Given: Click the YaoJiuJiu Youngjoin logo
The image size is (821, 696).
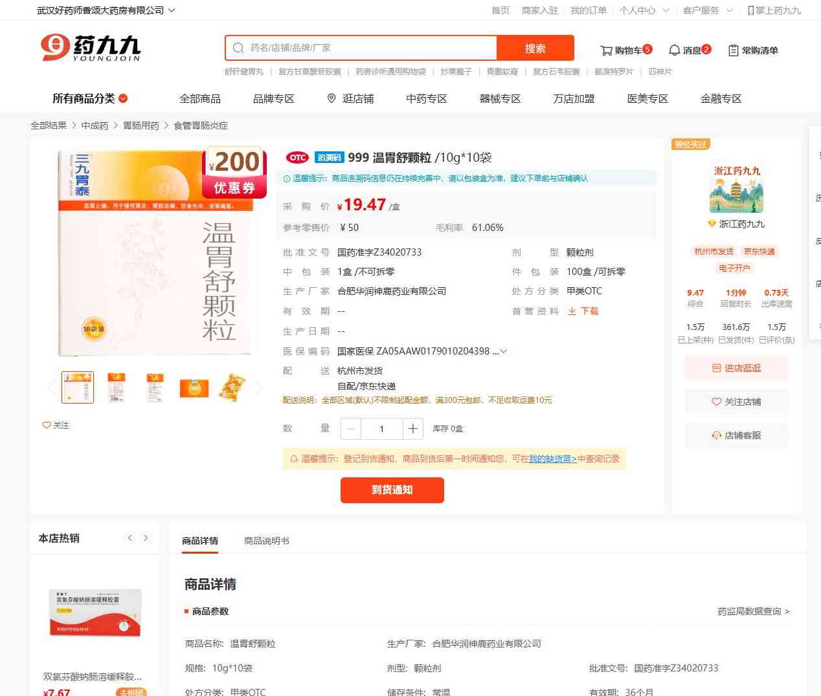Looking at the screenshot, I should coord(91,48).
